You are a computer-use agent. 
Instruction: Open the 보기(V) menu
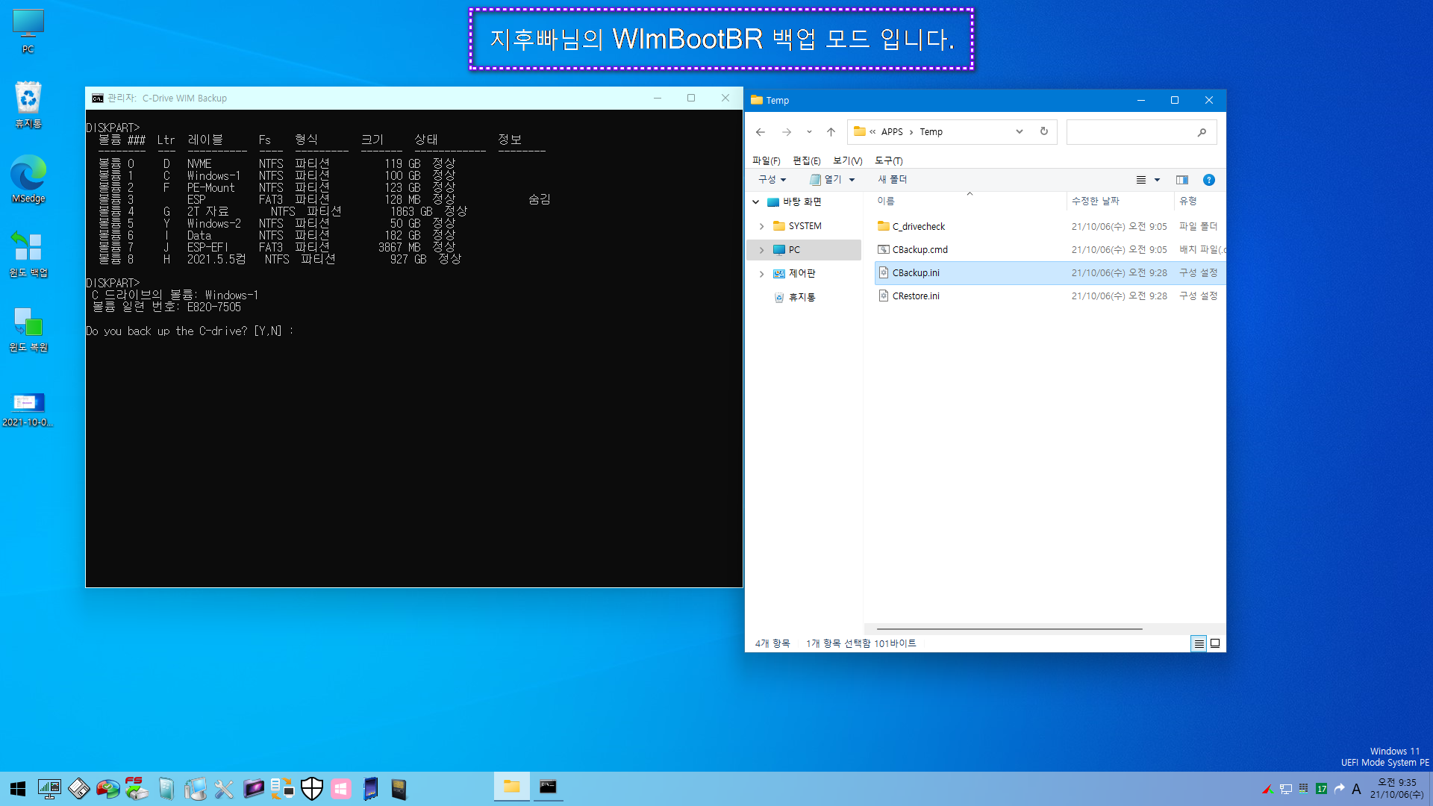tap(848, 160)
